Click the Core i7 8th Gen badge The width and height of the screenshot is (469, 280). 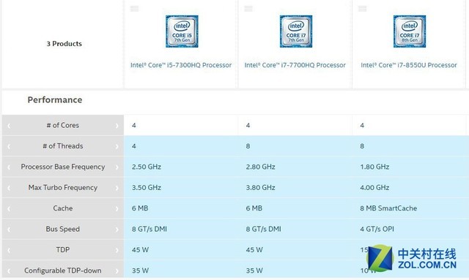pyautogui.click(x=410, y=31)
